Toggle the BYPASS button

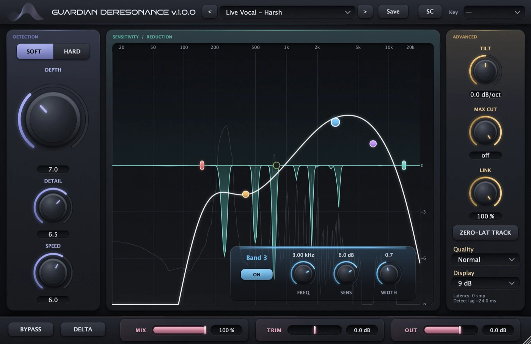coord(31,329)
